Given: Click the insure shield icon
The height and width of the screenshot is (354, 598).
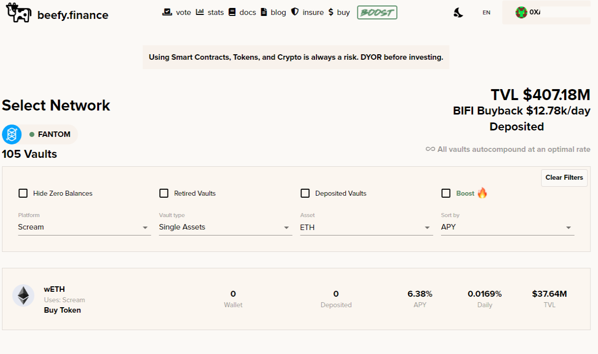Looking at the screenshot, I should 295,12.
